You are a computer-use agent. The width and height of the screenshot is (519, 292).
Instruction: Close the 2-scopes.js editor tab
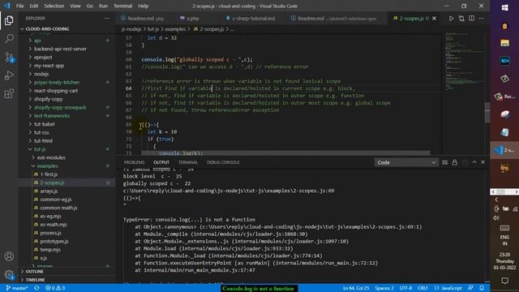[x=434, y=19]
